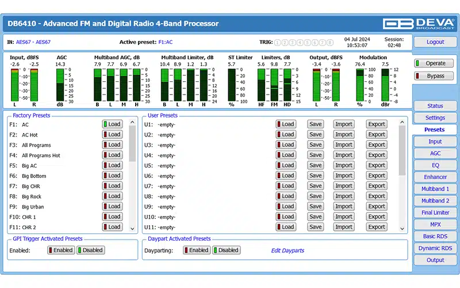Click trigger indicator number 4
The width and height of the screenshot is (460, 288).
click(x=300, y=43)
